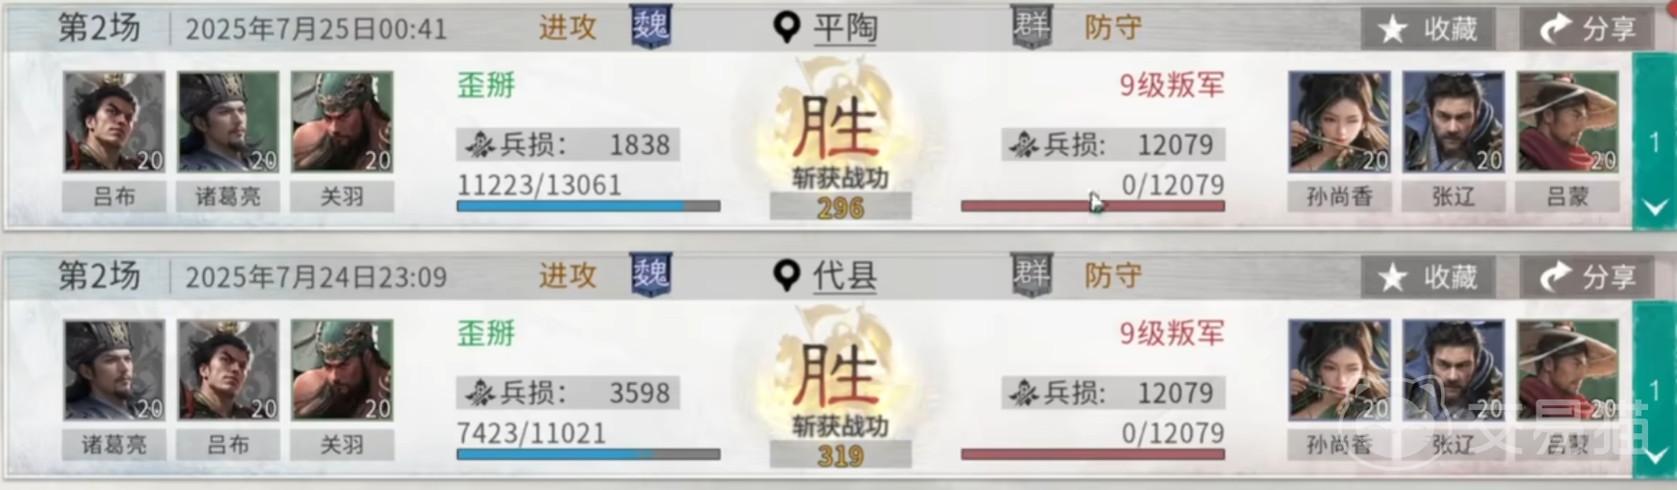This screenshot has width=1677, height=490.
Task: Click the red troop bar in 代县 battle
Action: point(1093,454)
